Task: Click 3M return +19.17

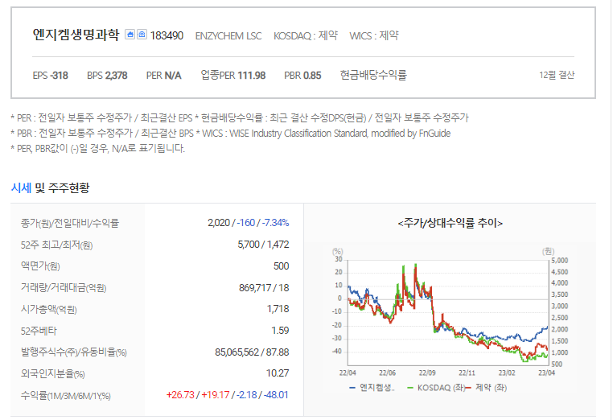Action: coord(216,394)
